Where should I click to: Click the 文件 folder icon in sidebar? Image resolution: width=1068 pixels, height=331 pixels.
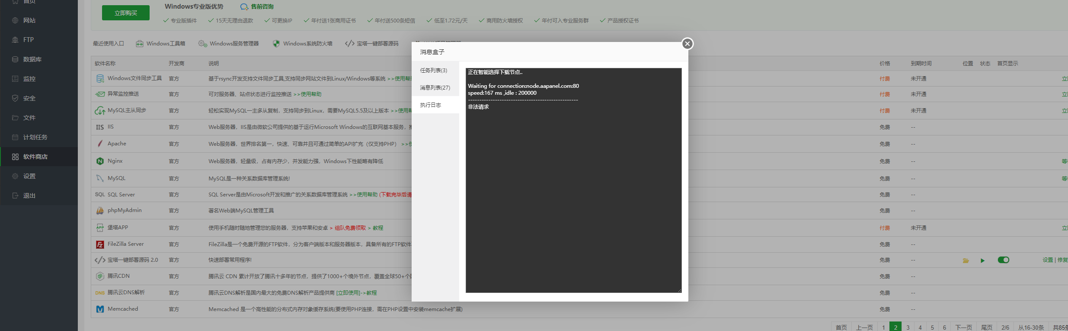15,118
